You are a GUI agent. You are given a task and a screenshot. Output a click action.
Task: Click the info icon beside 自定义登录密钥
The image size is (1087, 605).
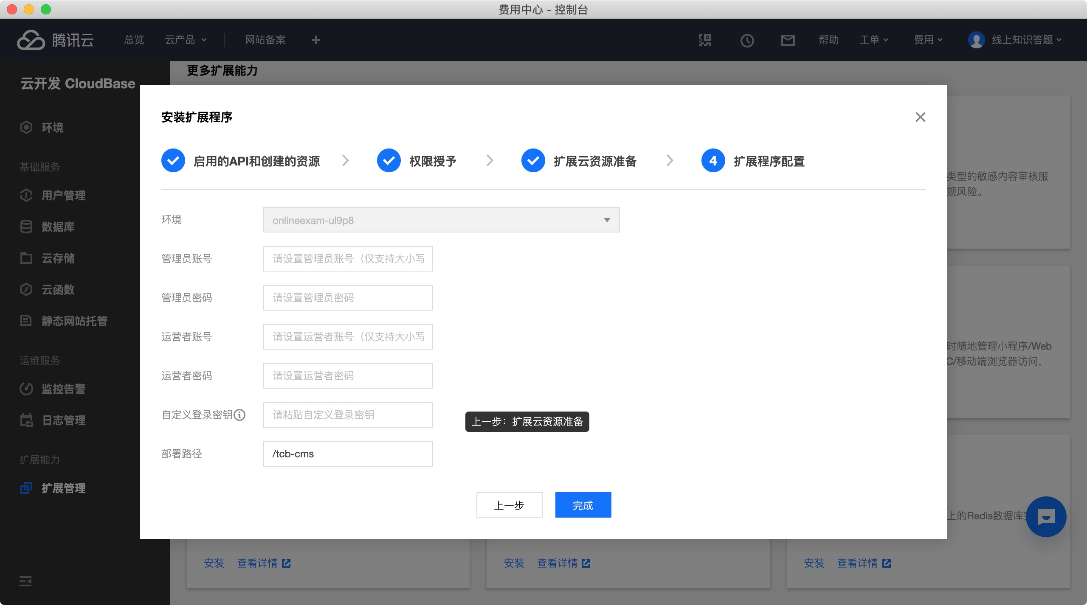[x=240, y=415]
